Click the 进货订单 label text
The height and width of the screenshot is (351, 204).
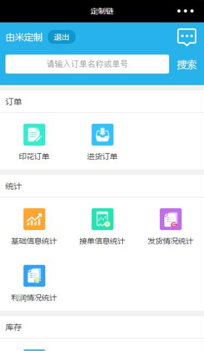pos(102,156)
